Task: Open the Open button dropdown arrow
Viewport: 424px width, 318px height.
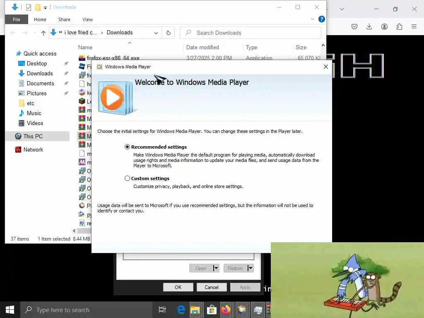Action: [x=215, y=268]
